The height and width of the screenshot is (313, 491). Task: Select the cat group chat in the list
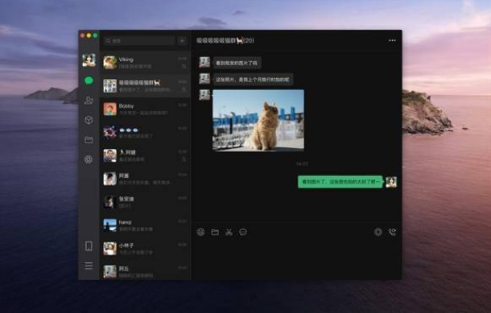click(146, 86)
